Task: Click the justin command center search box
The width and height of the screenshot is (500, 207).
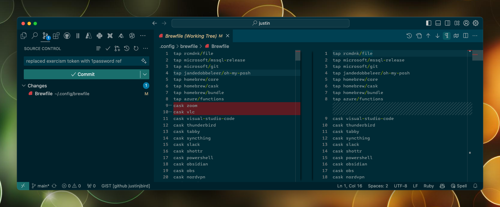Action: [x=260, y=23]
